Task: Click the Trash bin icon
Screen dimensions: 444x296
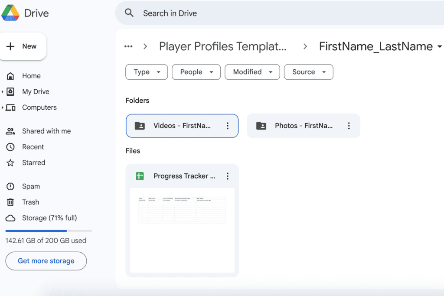Action: point(10,202)
